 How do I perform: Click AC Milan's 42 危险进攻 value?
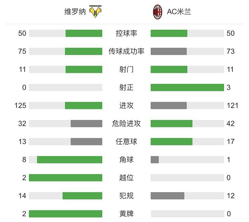tap(231, 123)
